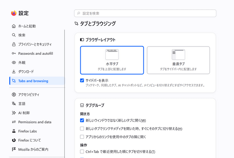This screenshot has height=158, width=234.
Task: Uncheck 新しいウィンドウではなく新しいタブに開く
Action: click(82, 120)
